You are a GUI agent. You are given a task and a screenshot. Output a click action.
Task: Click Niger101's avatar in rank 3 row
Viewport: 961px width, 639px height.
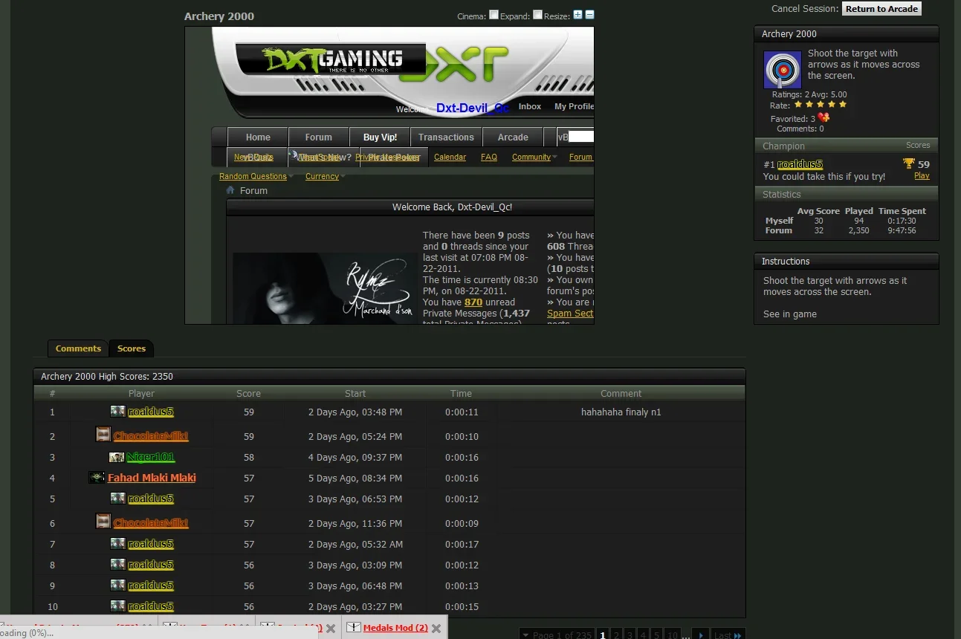click(x=117, y=457)
